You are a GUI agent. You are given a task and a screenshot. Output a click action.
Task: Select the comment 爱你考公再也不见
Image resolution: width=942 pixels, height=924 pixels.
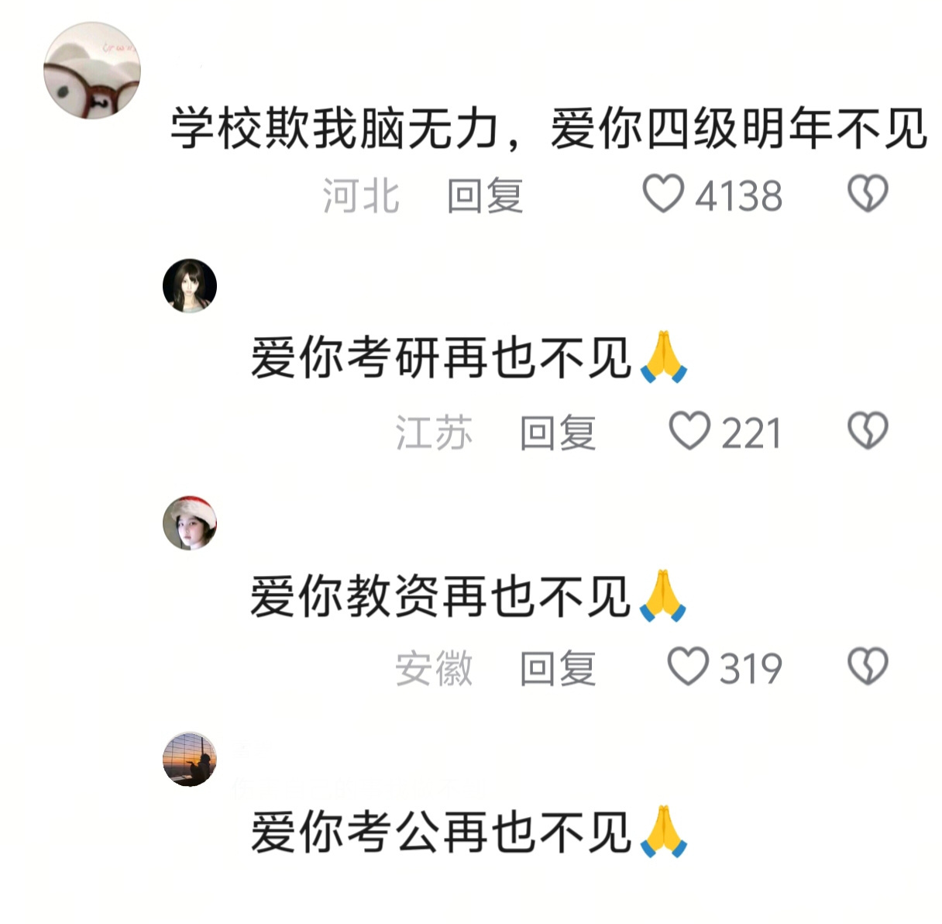pyautogui.click(x=469, y=832)
